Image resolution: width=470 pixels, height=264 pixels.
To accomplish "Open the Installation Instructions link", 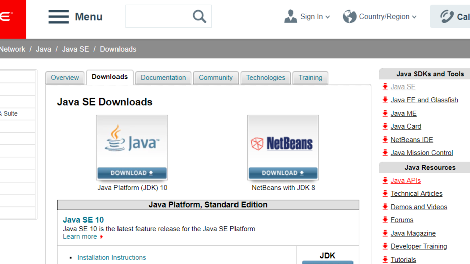I will pyautogui.click(x=111, y=257).
